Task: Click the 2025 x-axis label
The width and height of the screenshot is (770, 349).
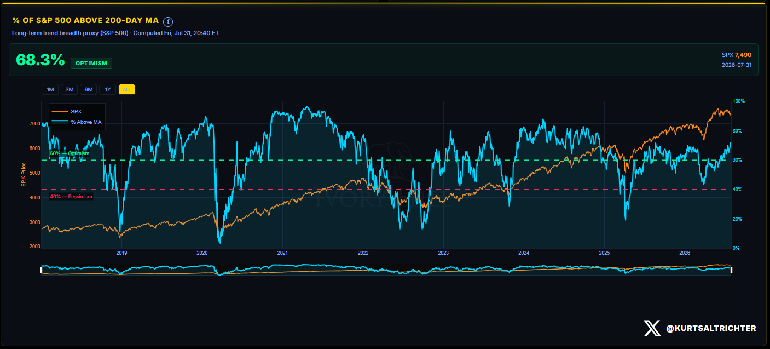Action: [x=604, y=253]
